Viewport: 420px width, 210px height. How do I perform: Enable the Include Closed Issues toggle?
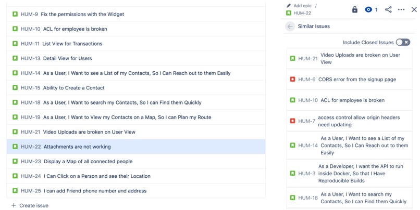coord(403,43)
